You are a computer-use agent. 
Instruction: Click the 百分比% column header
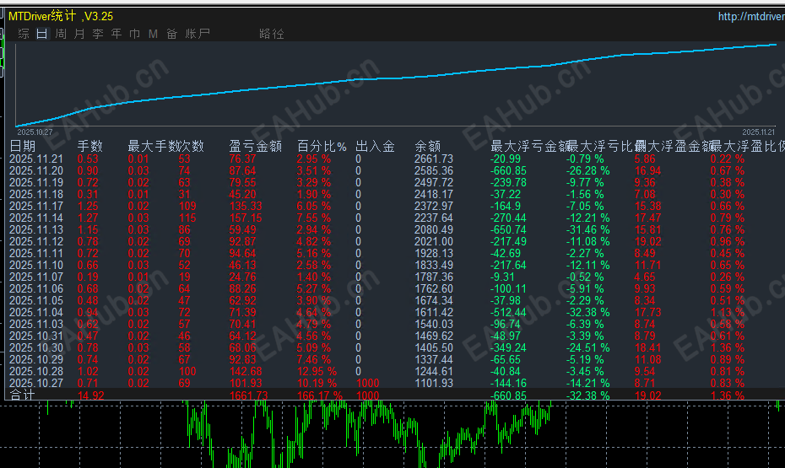tap(322, 146)
